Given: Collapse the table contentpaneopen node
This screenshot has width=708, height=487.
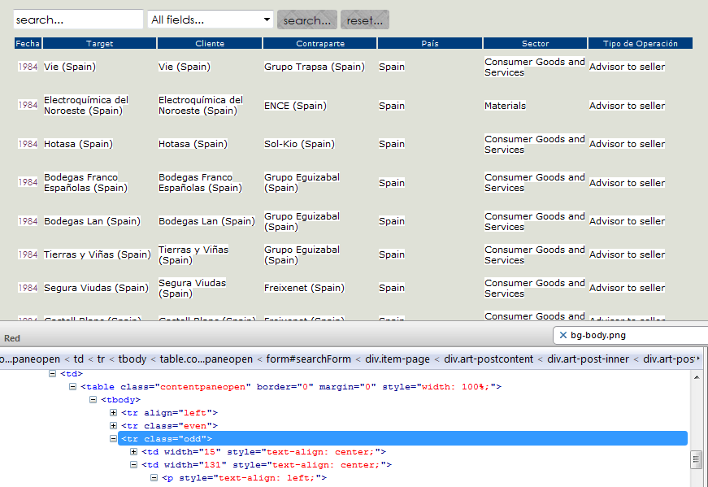Looking at the screenshot, I should pos(72,387).
